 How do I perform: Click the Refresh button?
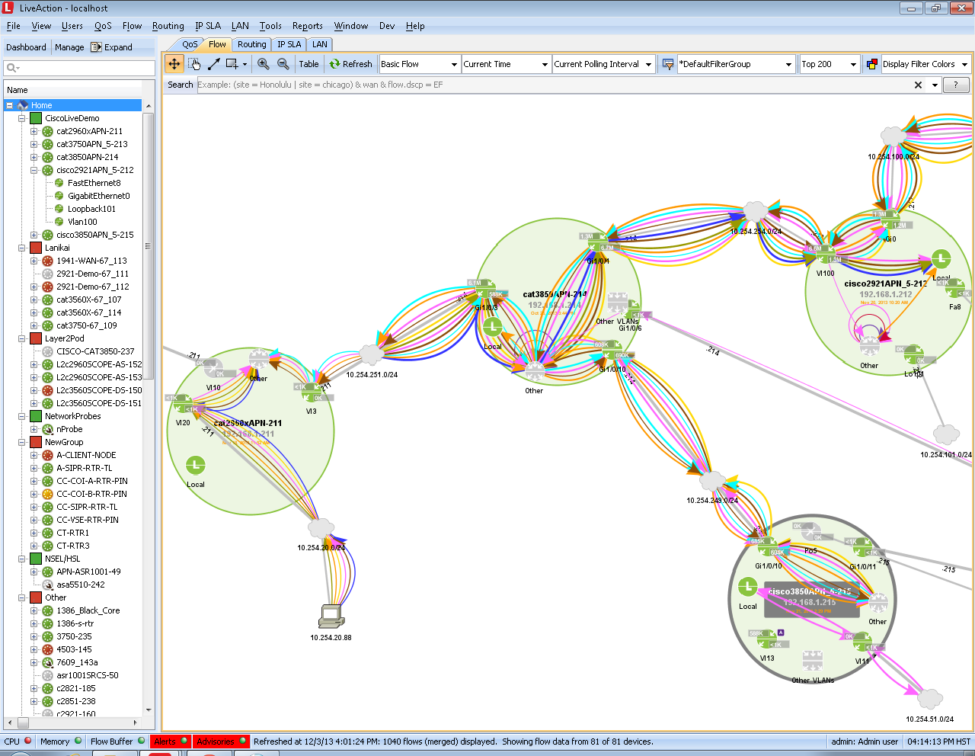click(x=351, y=63)
